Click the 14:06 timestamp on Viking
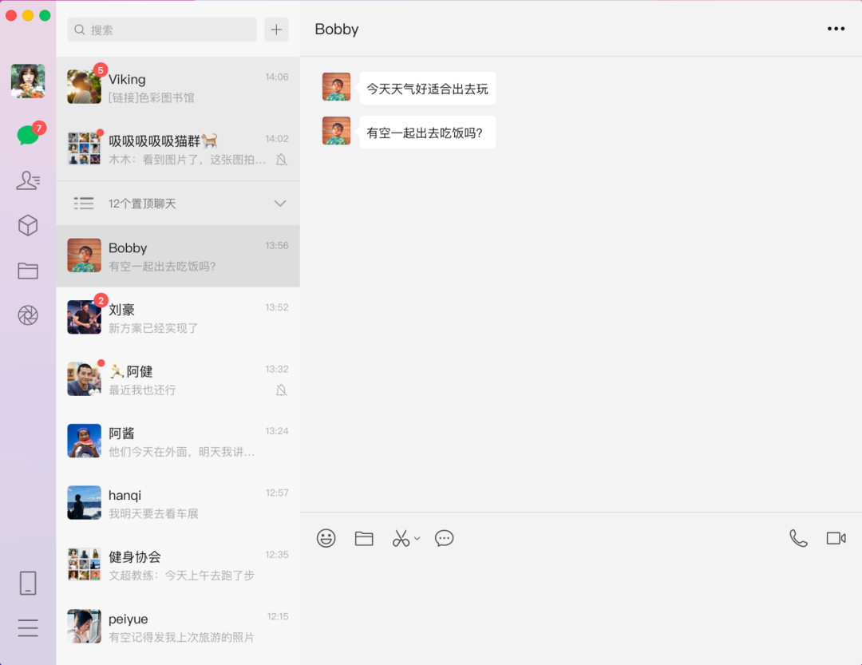This screenshot has height=665, width=862. pyautogui.click(x=276, y=77)
